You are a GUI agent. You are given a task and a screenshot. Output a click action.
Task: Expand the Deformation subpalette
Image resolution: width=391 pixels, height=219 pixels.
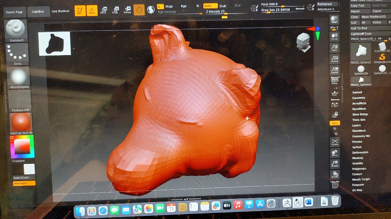point(360,152)
